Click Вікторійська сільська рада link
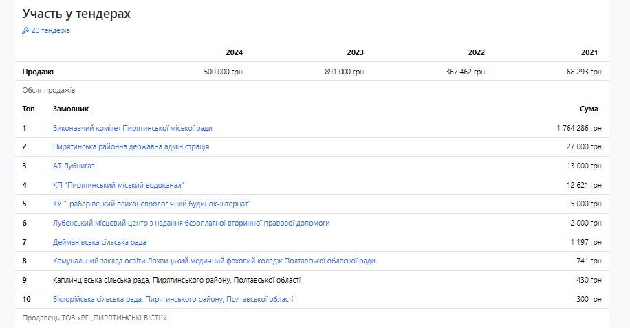The image size is (630, 328). (173, 299)
